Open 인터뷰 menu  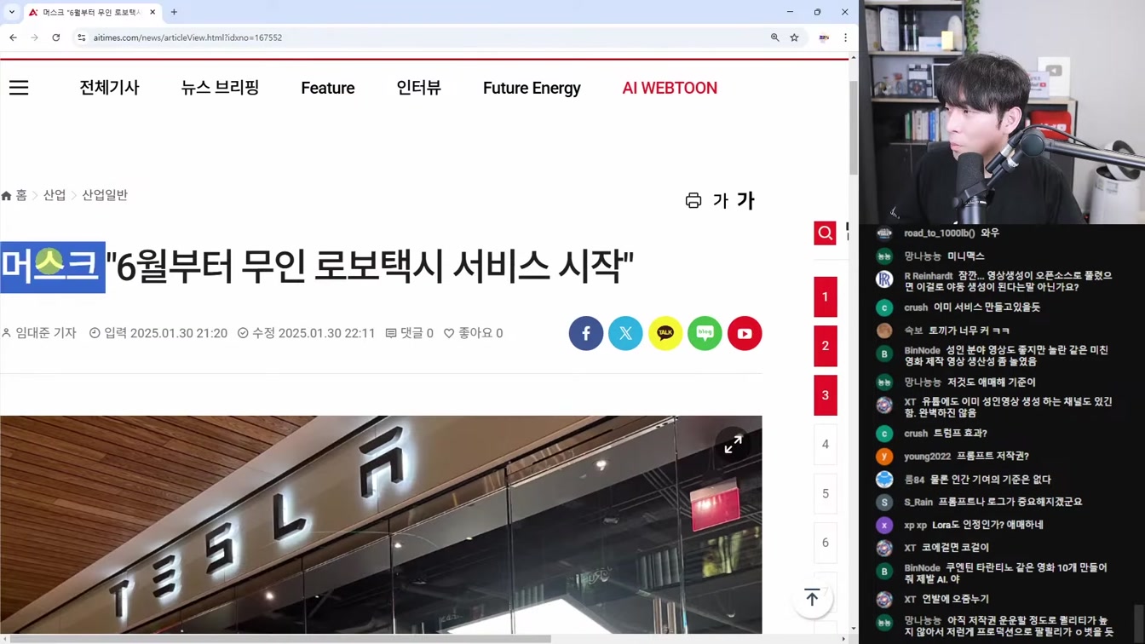(418, 88)
